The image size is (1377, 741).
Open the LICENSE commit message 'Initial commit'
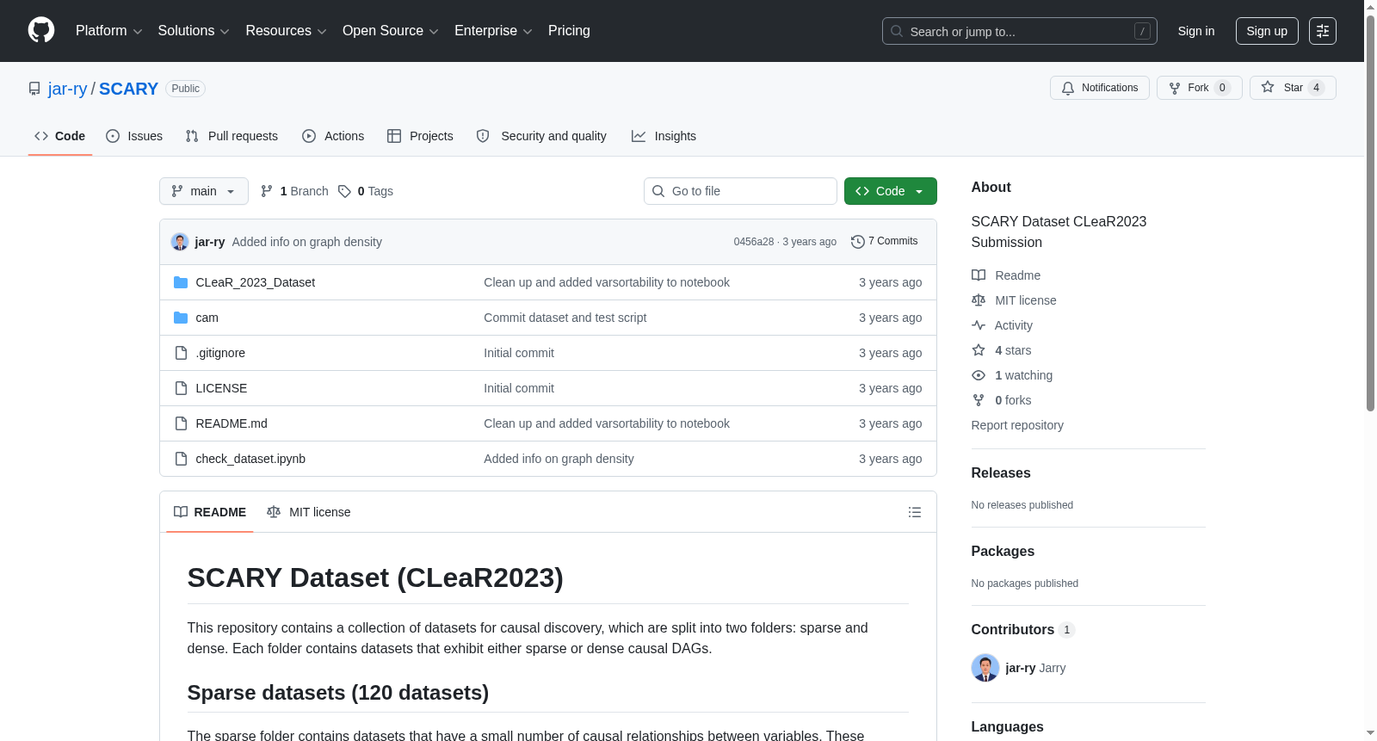pos(519,388)
